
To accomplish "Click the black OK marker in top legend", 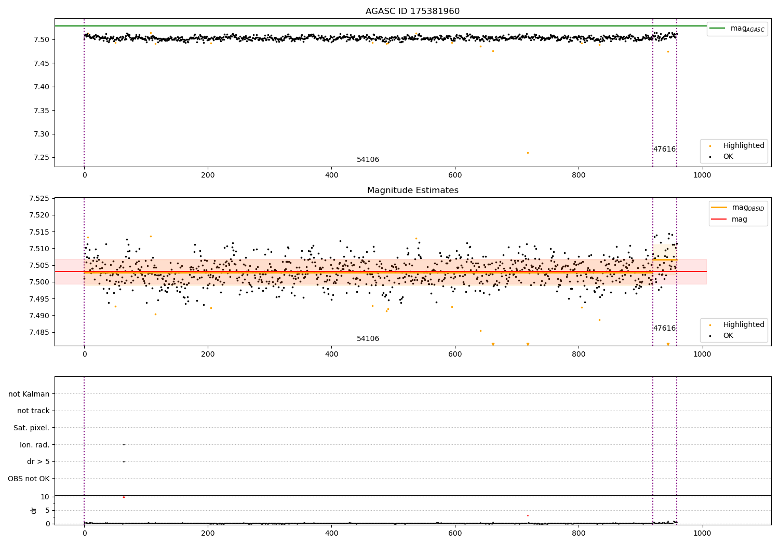I will pyautogui.click(x=710, y=157).
